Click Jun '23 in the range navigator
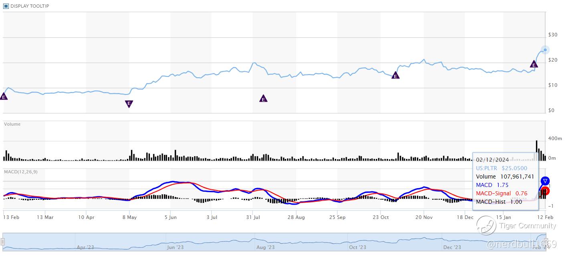 [176, 247]
